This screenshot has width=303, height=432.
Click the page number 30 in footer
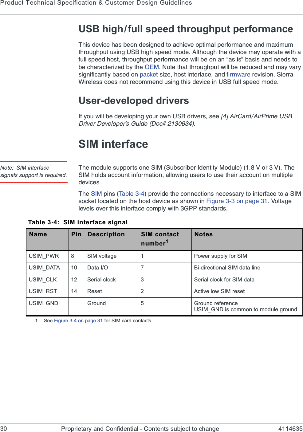(x=3, y=429)
